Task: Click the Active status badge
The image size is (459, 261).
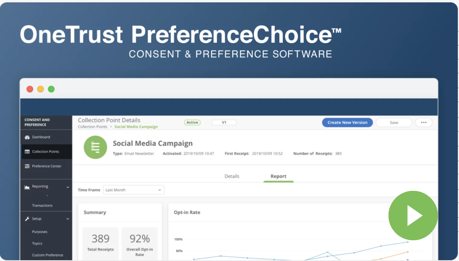Action: [x=192, y=122]
